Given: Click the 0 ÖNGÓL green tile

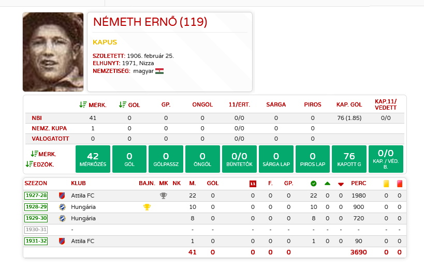Looking at the screenshot, I should tap(202, 159).
